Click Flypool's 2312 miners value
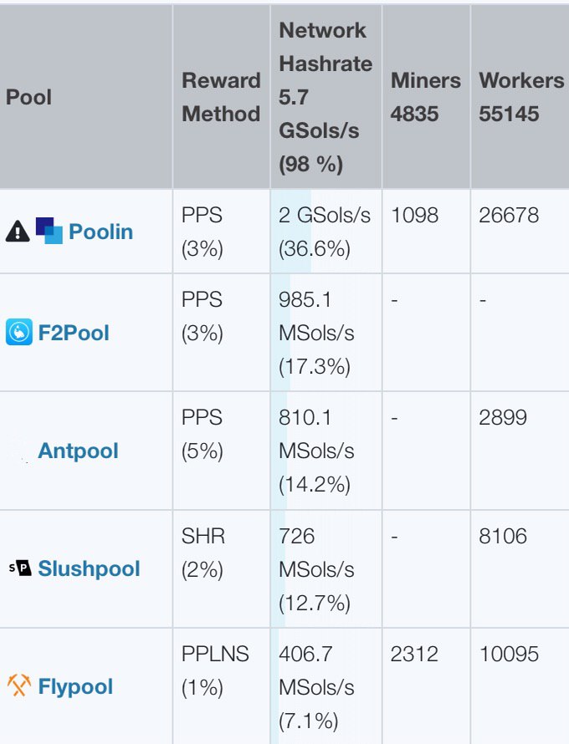The width and height of the screenshot is (569, 744). pyautogui.click(x=414, y=654)
